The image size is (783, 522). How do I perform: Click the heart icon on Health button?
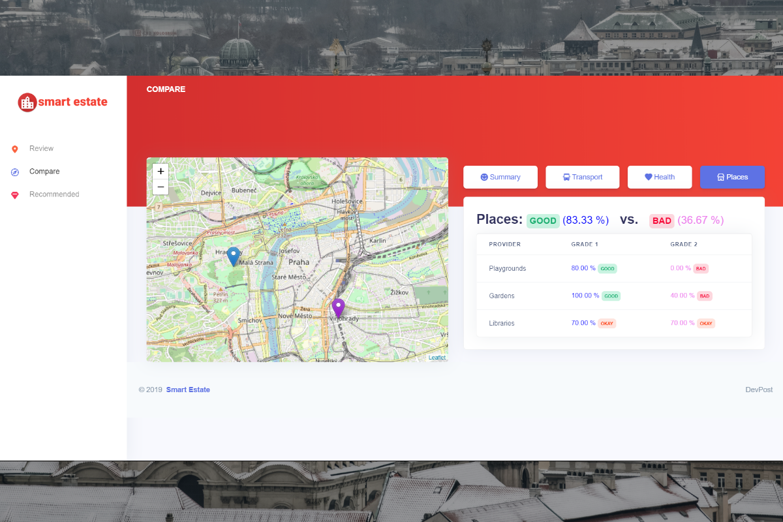point(648,177)
